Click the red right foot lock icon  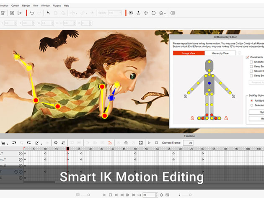[226, 118]
